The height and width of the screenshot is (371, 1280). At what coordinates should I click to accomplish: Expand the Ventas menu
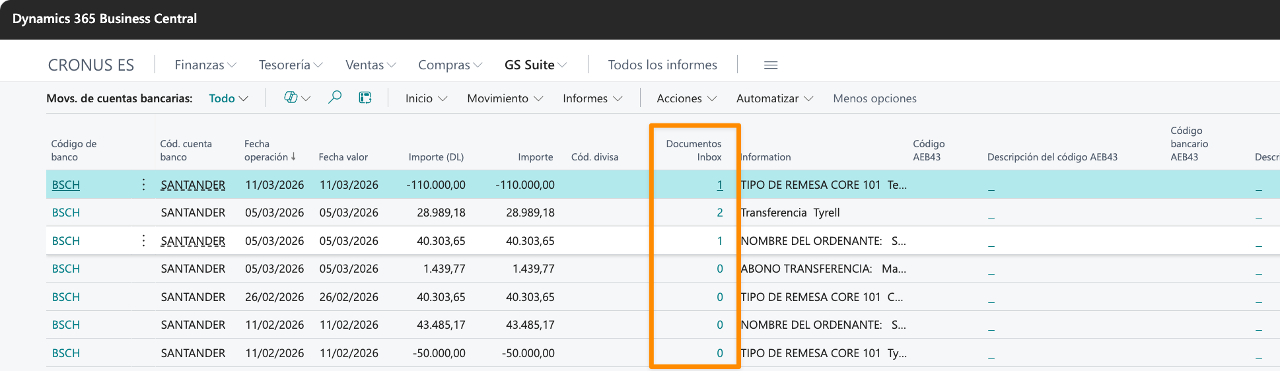point(371,65)
